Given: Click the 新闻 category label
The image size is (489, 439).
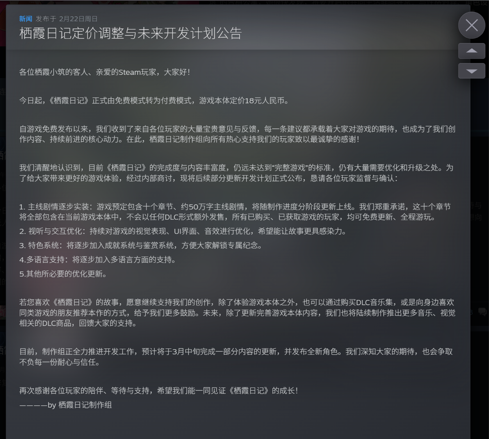Looking at the screenshot, I should [x=26, y=19].
